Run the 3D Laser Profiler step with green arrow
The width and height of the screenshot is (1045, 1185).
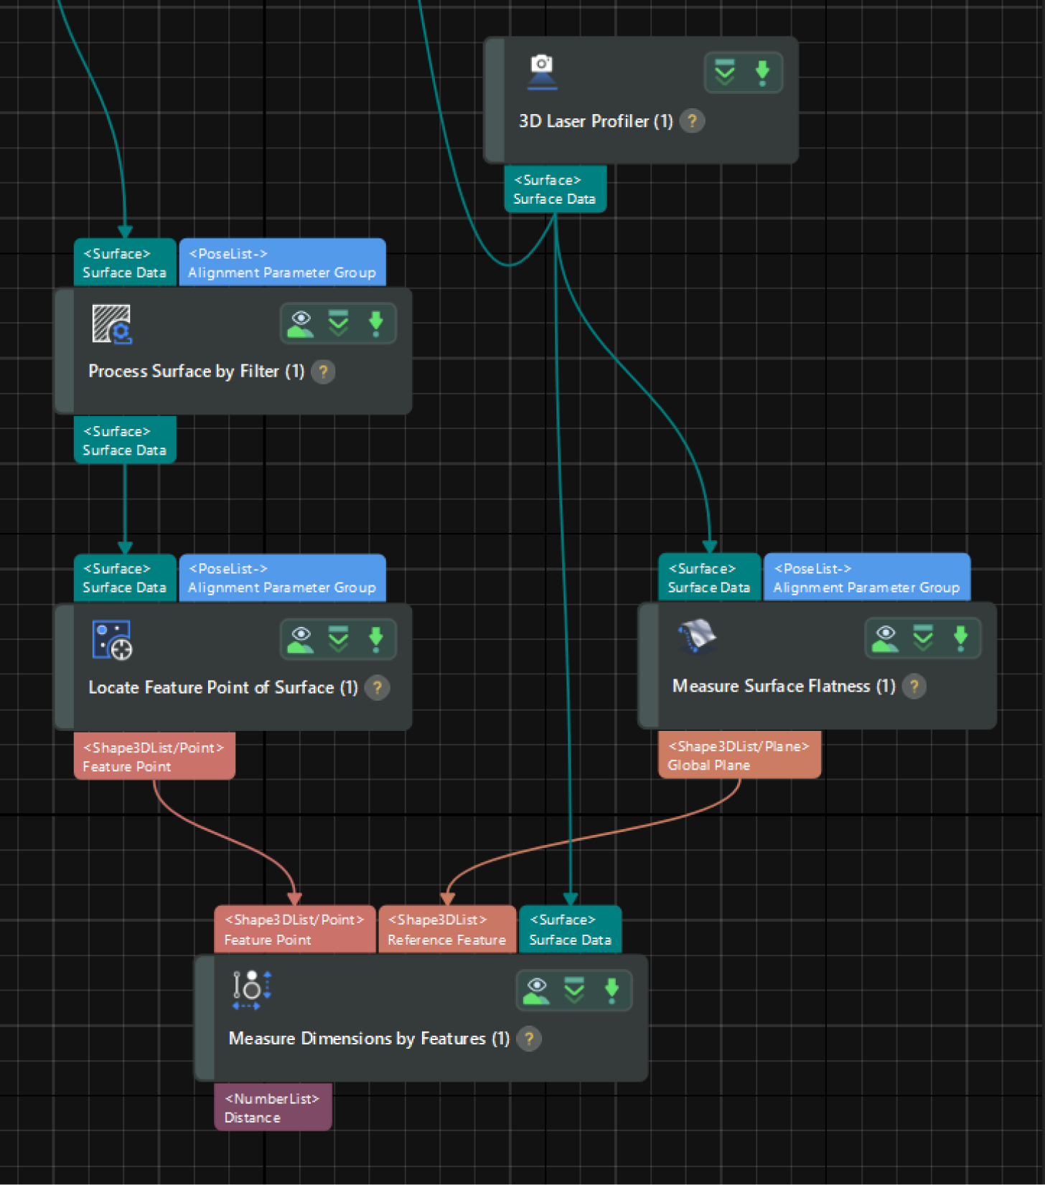pos(762,72)
